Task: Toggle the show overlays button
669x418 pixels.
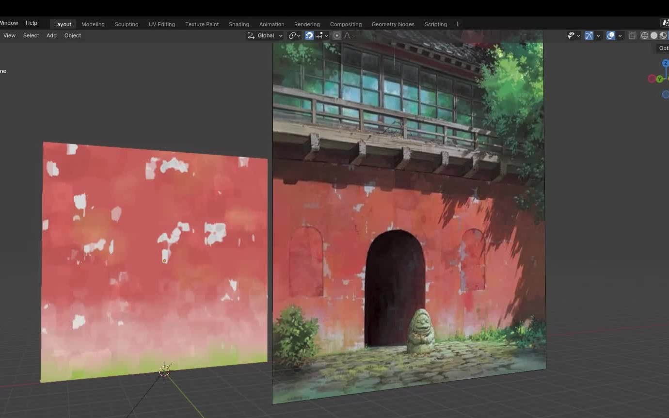Action: click(x=611, y=35)
